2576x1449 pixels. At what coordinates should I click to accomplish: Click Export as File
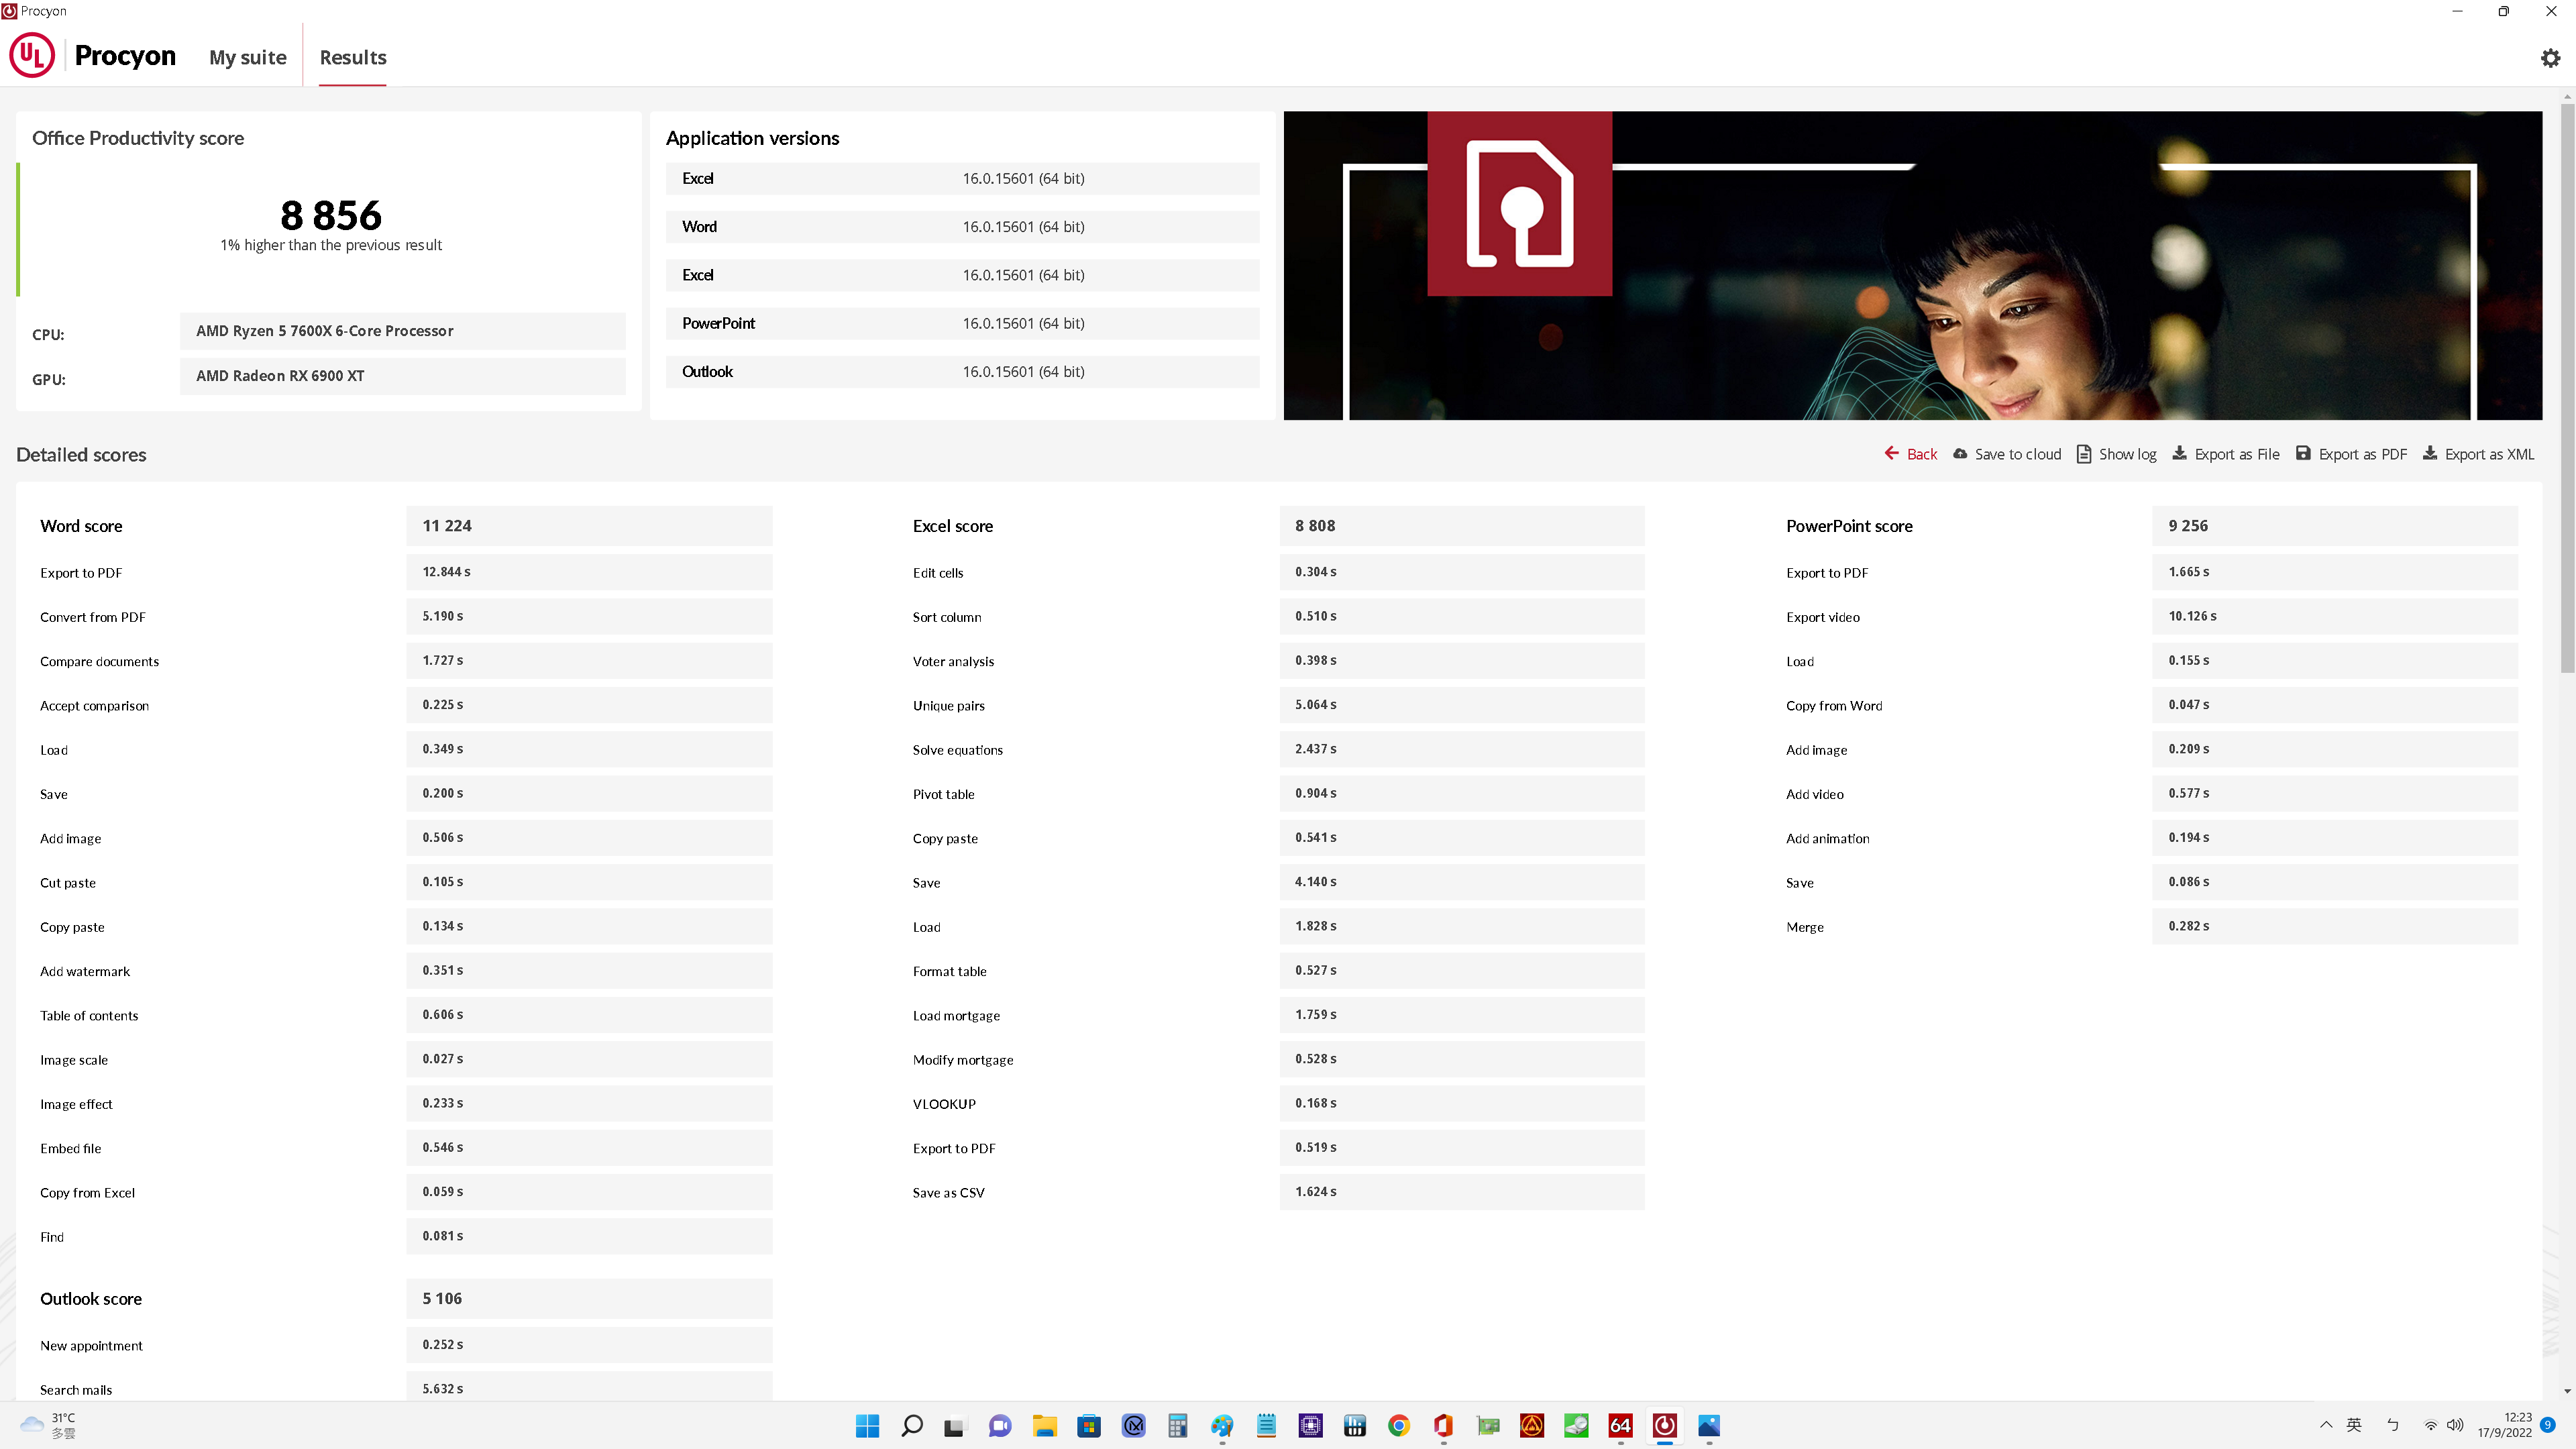click(2226, 454)
